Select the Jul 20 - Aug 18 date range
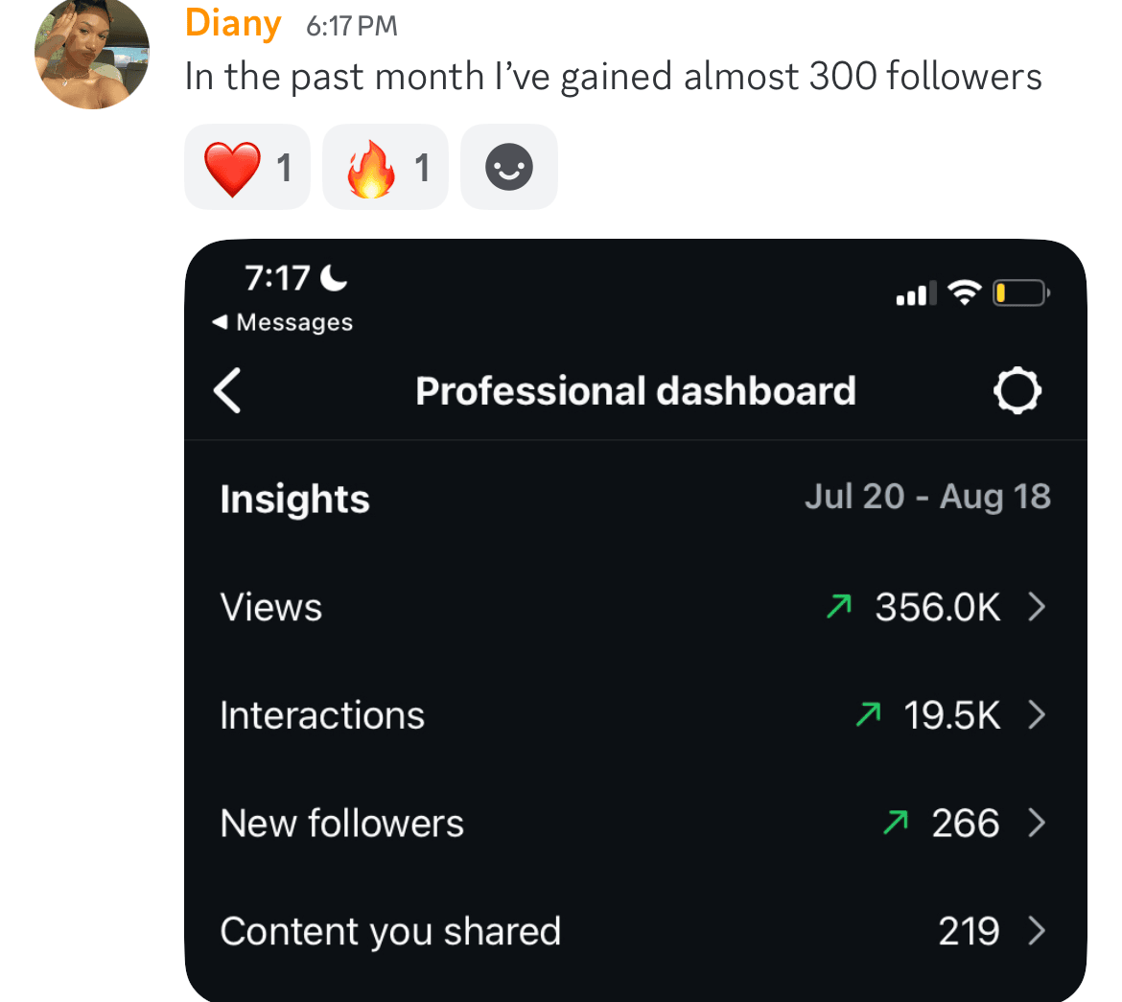Screen dimensions: 1122x1002 pyautogui.click(x=927, y=497)
